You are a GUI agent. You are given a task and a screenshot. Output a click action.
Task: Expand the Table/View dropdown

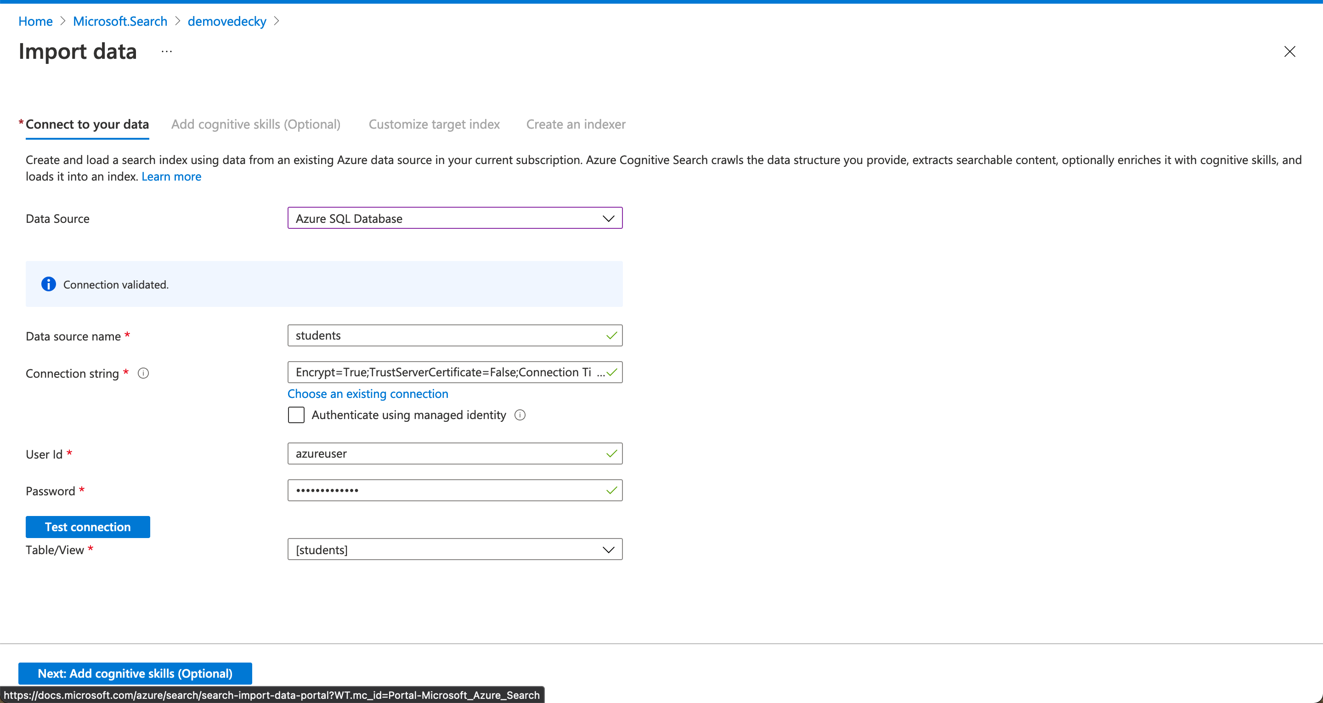(454, 550)
